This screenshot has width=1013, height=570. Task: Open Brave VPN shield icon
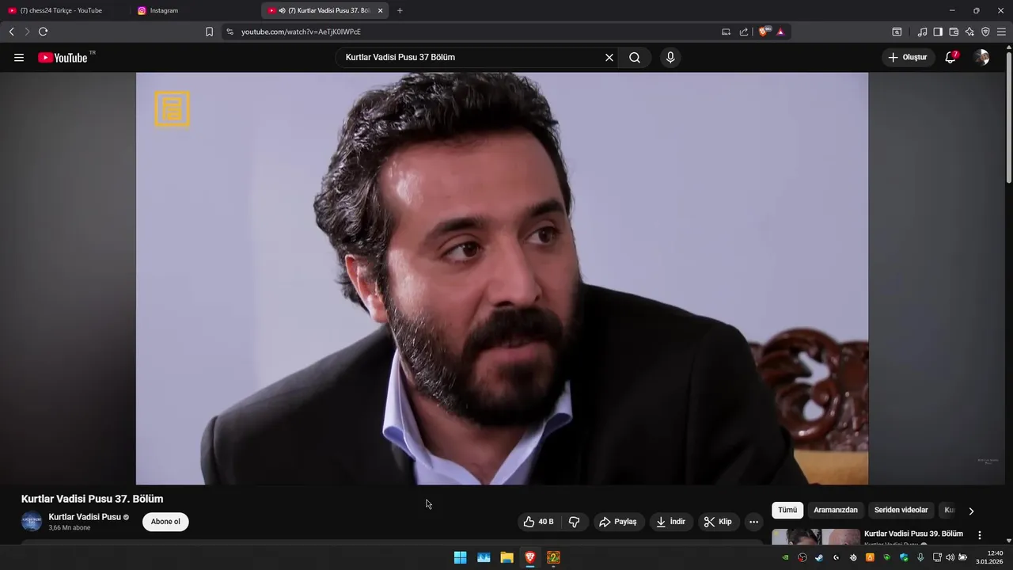tap(985, 32)
